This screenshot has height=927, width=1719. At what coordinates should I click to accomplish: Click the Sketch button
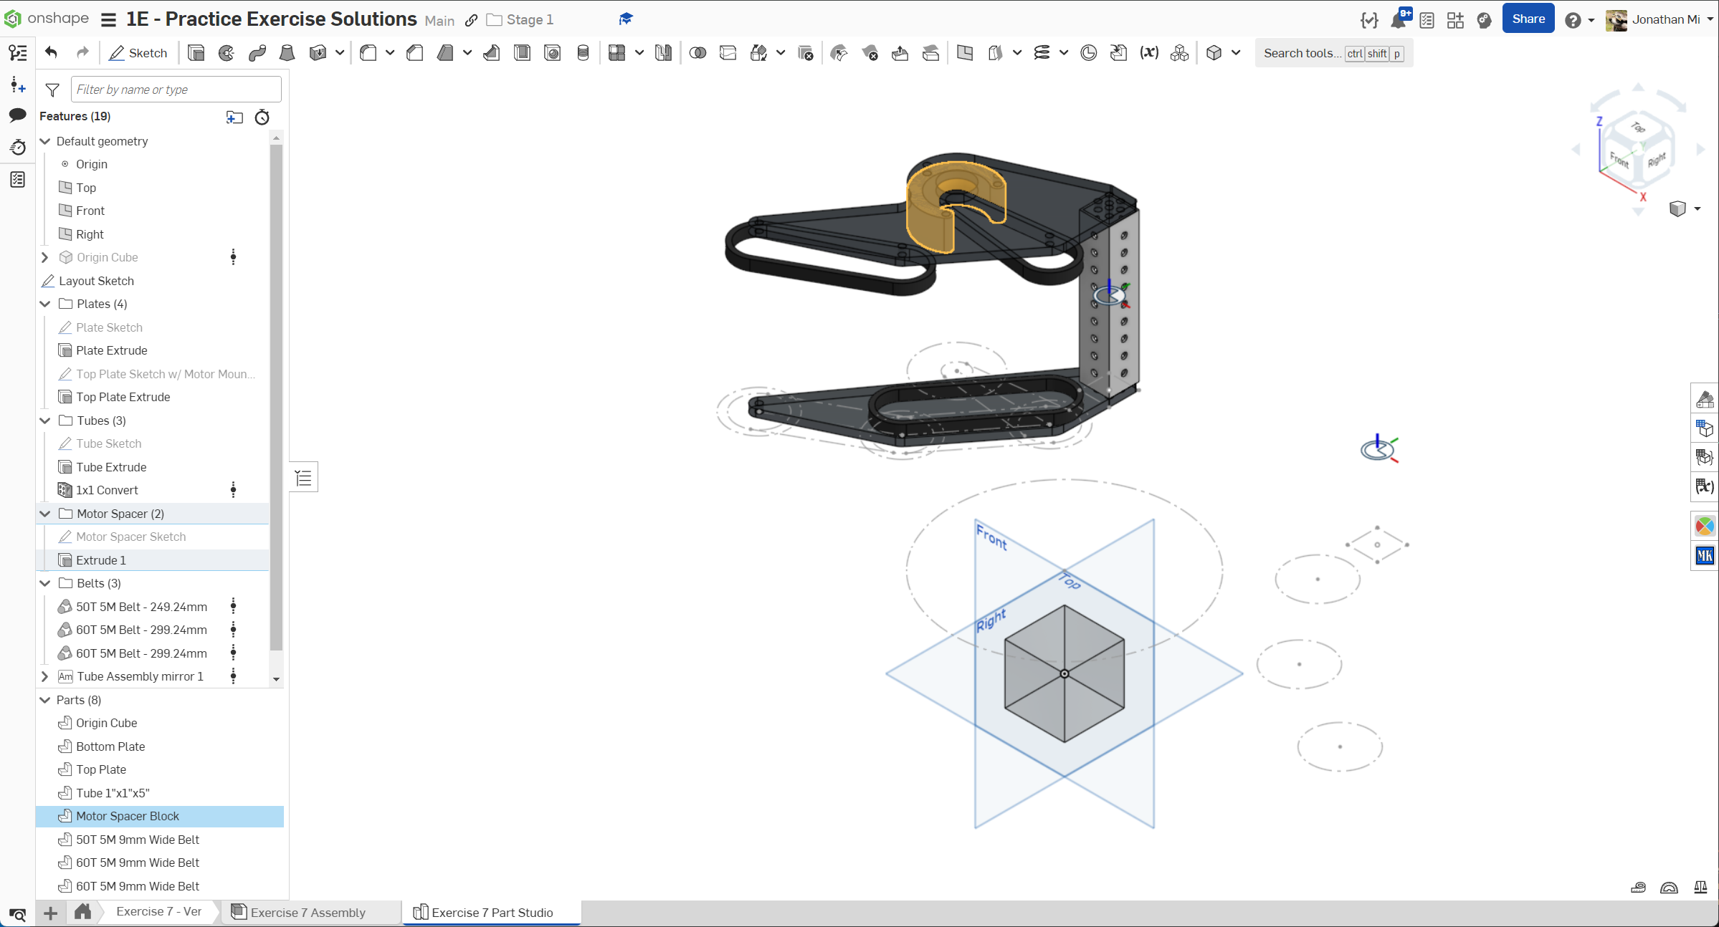point(138,53)
